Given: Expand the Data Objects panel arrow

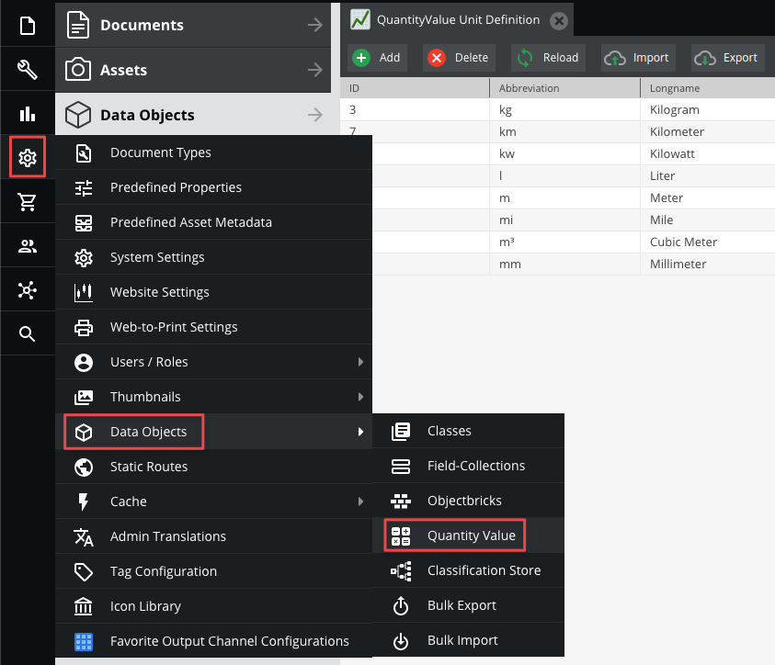Looking at the screenshot, I should pyautogui.click(x=314, y=115).
